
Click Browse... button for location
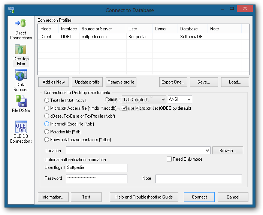228,151
